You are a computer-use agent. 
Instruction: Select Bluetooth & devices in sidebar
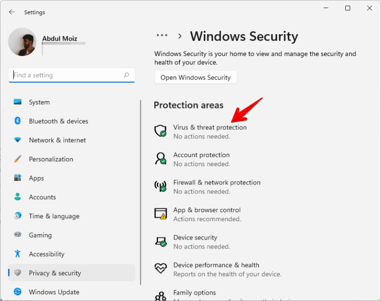58,121
